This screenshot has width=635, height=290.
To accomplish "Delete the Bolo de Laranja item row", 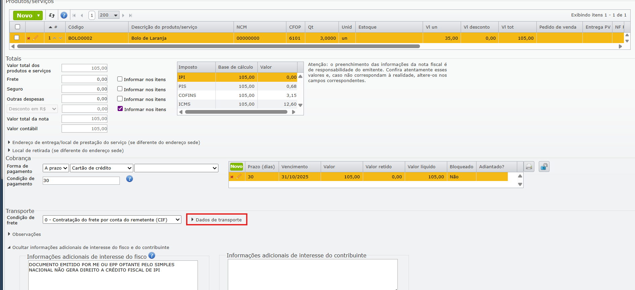I will point(29,38).
